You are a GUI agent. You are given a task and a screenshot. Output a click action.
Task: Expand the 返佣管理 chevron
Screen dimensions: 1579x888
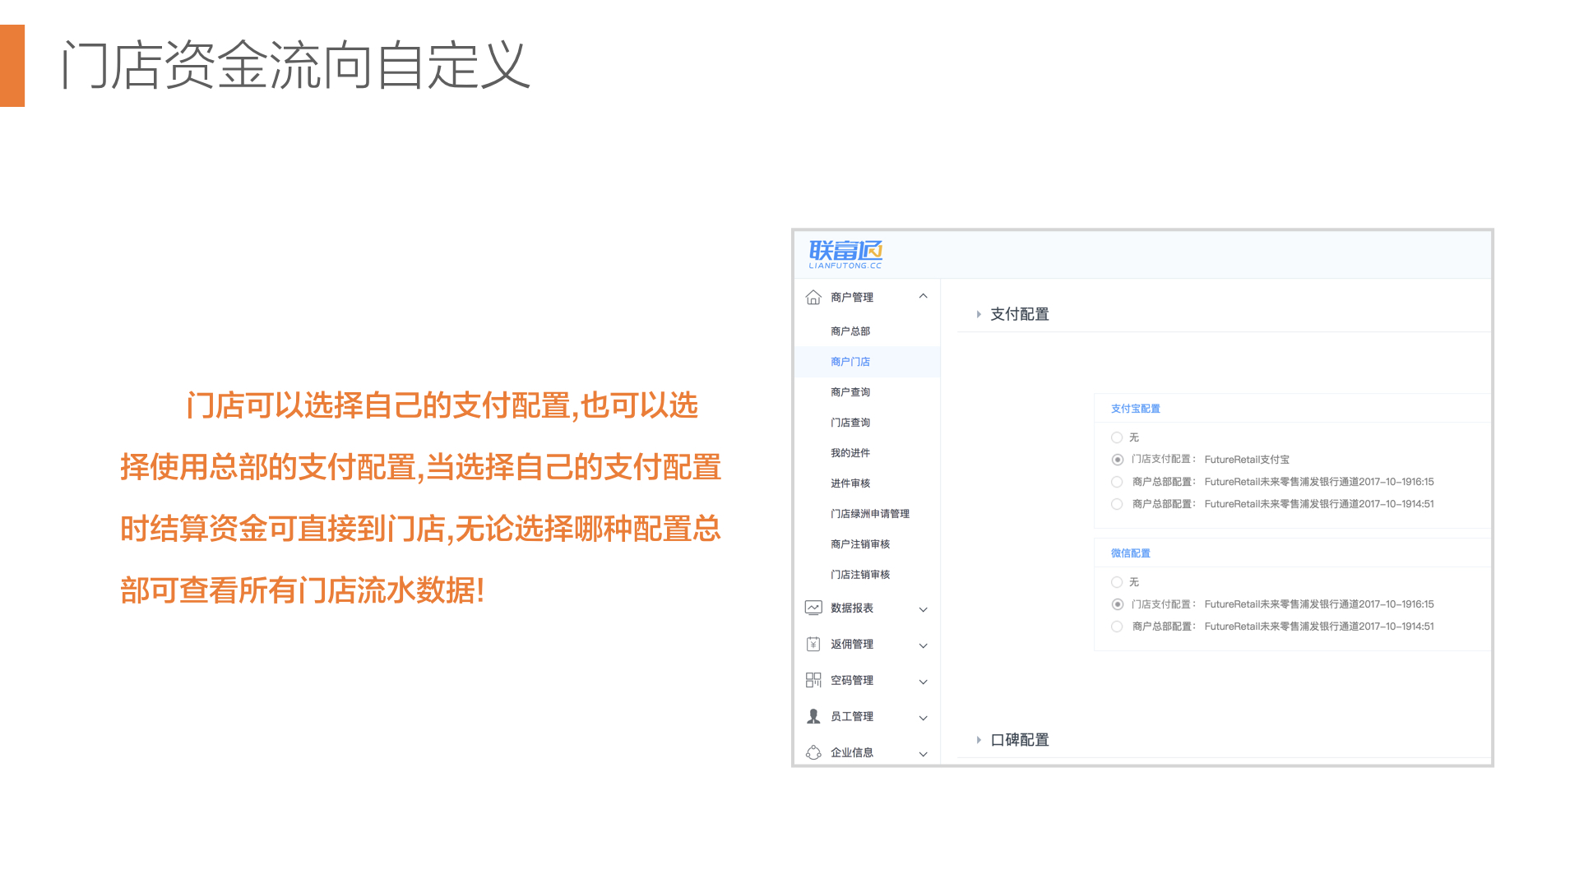923,645
